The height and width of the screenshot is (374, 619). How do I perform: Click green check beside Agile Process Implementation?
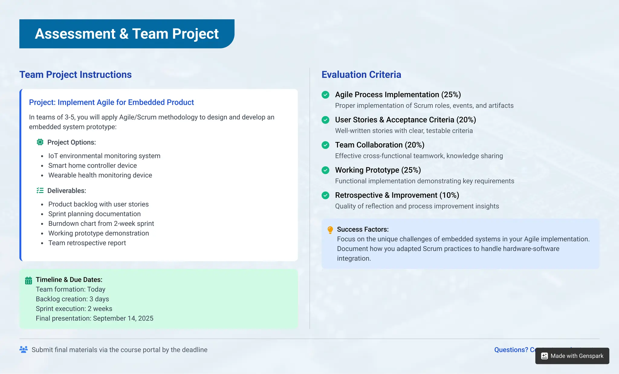pyautogui.click(x=326, y=95)
